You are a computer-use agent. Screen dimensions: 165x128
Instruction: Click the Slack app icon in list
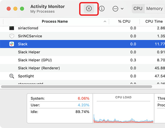pyautogui.click(x=12, y=44)
